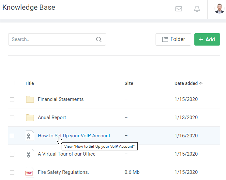
Task: Toggle the select-all checkbox in header
Action: click(12, 83)
